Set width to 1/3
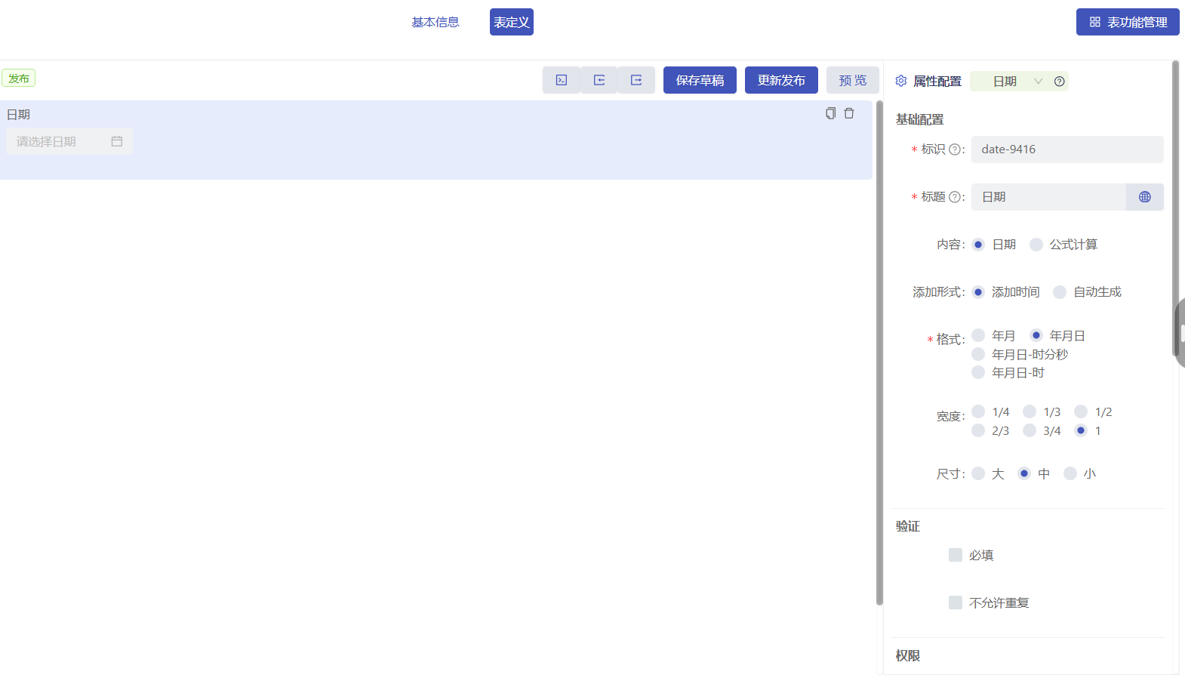 pyautogui.click(x=1030, y=411)
